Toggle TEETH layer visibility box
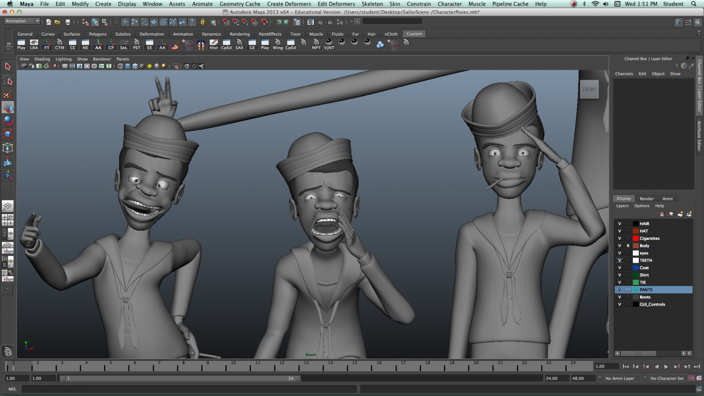704x396 pixels. 620,260
